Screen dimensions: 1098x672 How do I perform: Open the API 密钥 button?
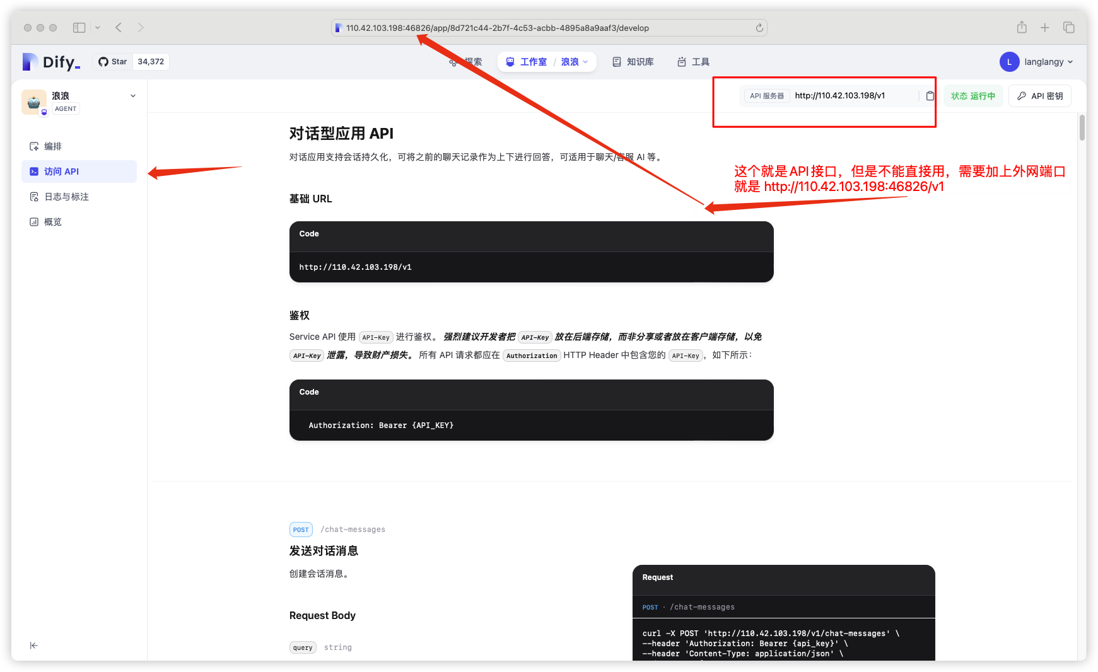point(1040,96)
